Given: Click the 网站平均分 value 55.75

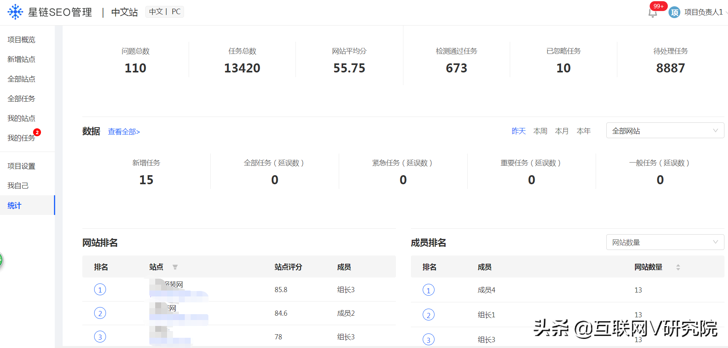Looking at the screenshot, I should tap(349, 68).
